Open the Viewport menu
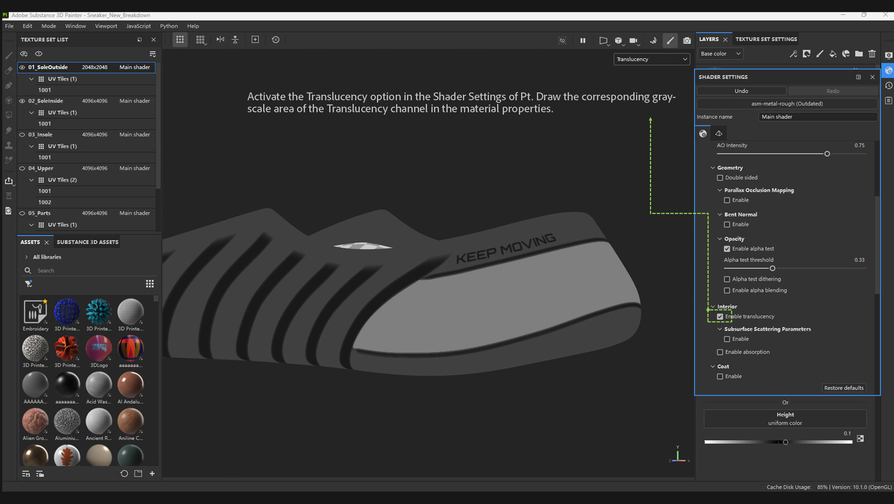 click(106, 26)
